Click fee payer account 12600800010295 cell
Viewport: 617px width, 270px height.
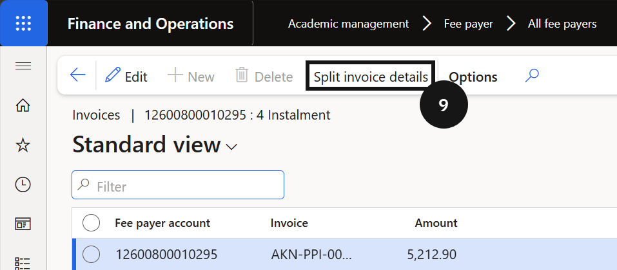coord(166,255)
